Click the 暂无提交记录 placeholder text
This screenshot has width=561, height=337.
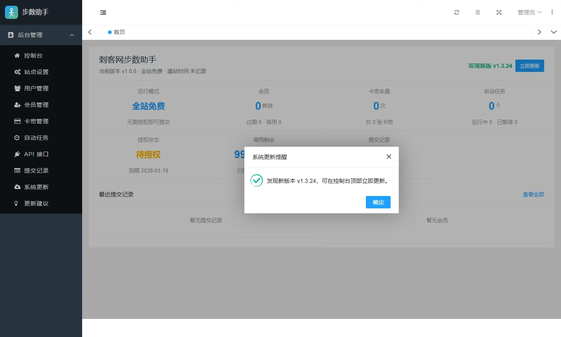(206, 220)
